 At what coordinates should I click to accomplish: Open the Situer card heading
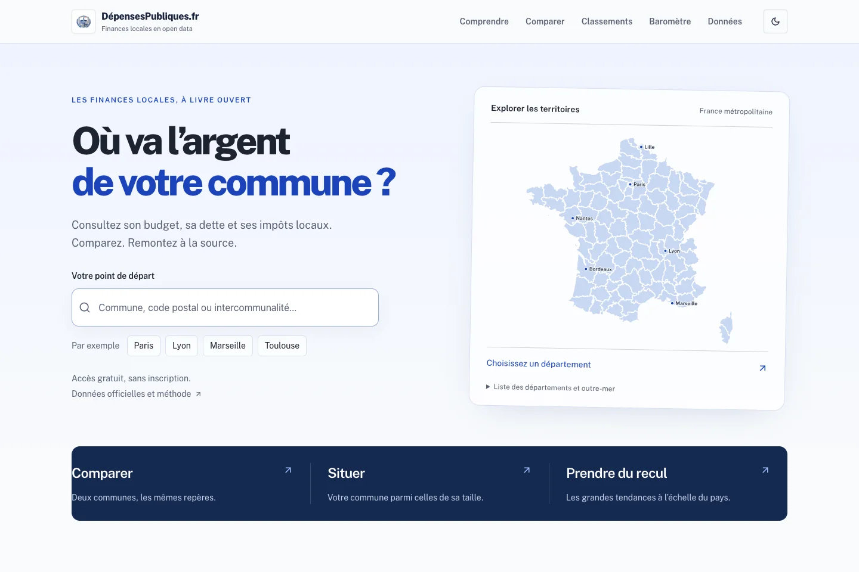coord(346,473)
